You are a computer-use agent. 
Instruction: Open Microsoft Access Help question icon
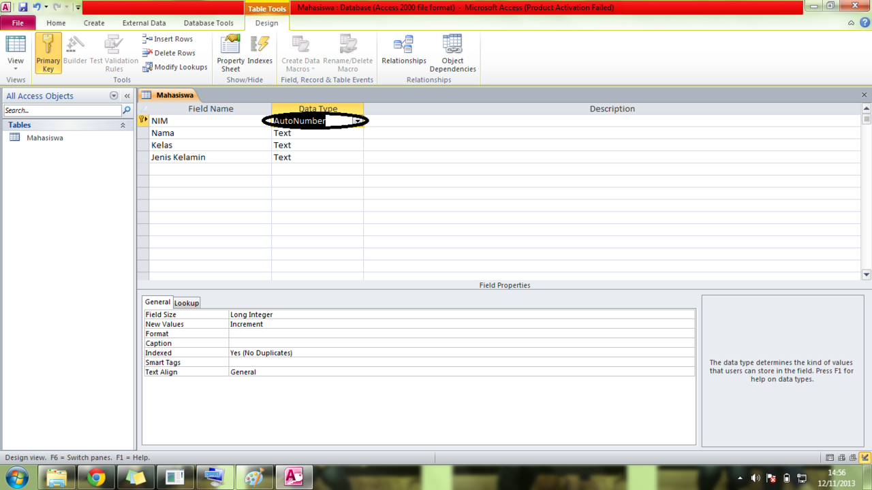(864, 22)
